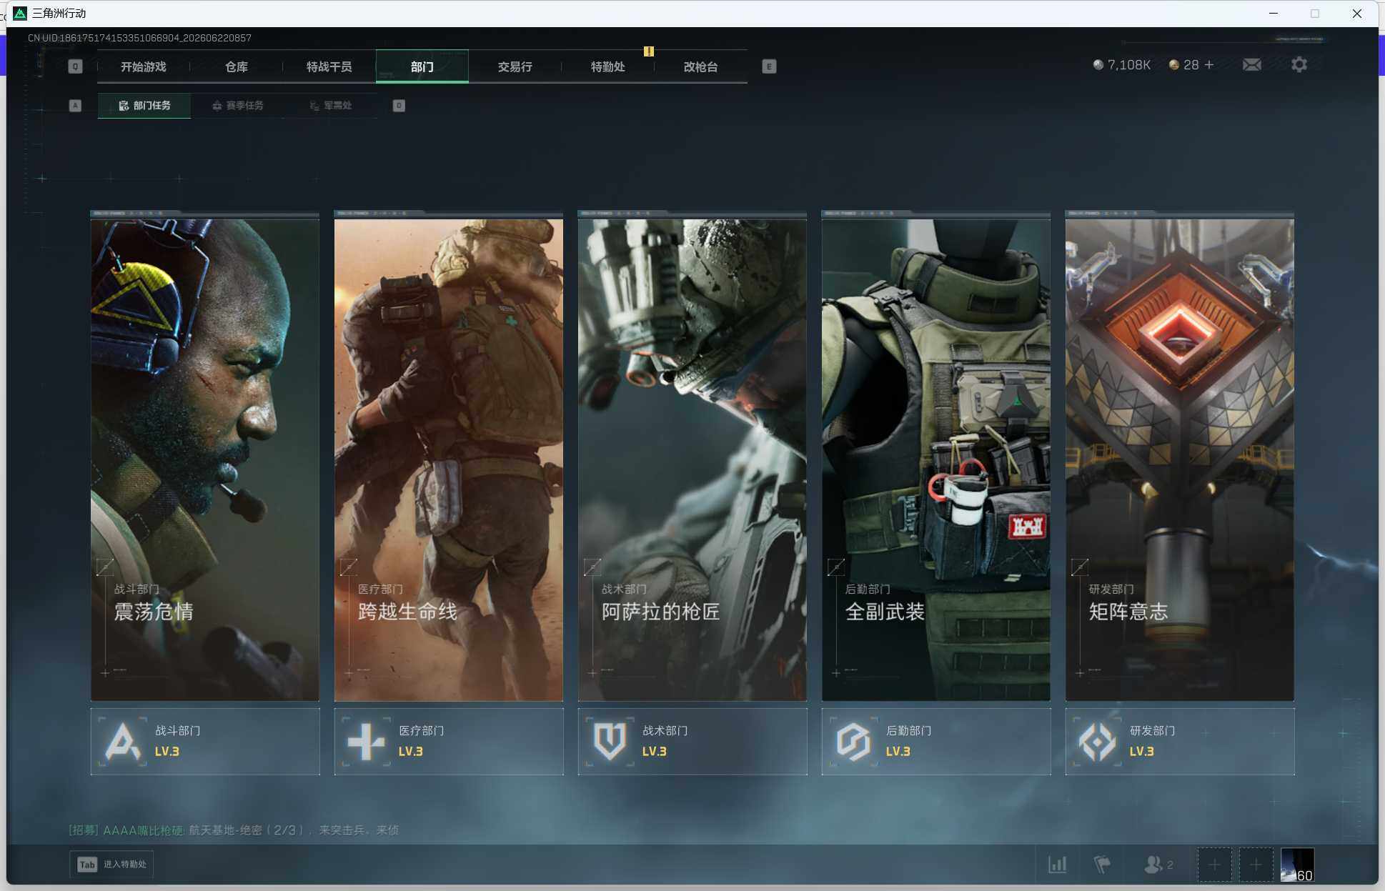This screenshot has width=1385, height=891.
Task: Click the E key hint icon
Action: (769, 66)
